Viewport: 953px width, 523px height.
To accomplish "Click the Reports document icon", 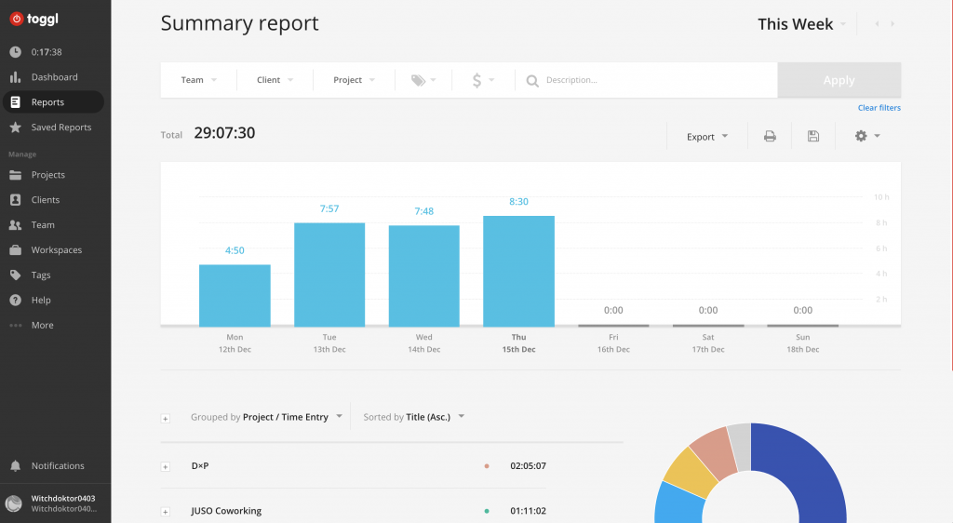I will coord(15,102).
